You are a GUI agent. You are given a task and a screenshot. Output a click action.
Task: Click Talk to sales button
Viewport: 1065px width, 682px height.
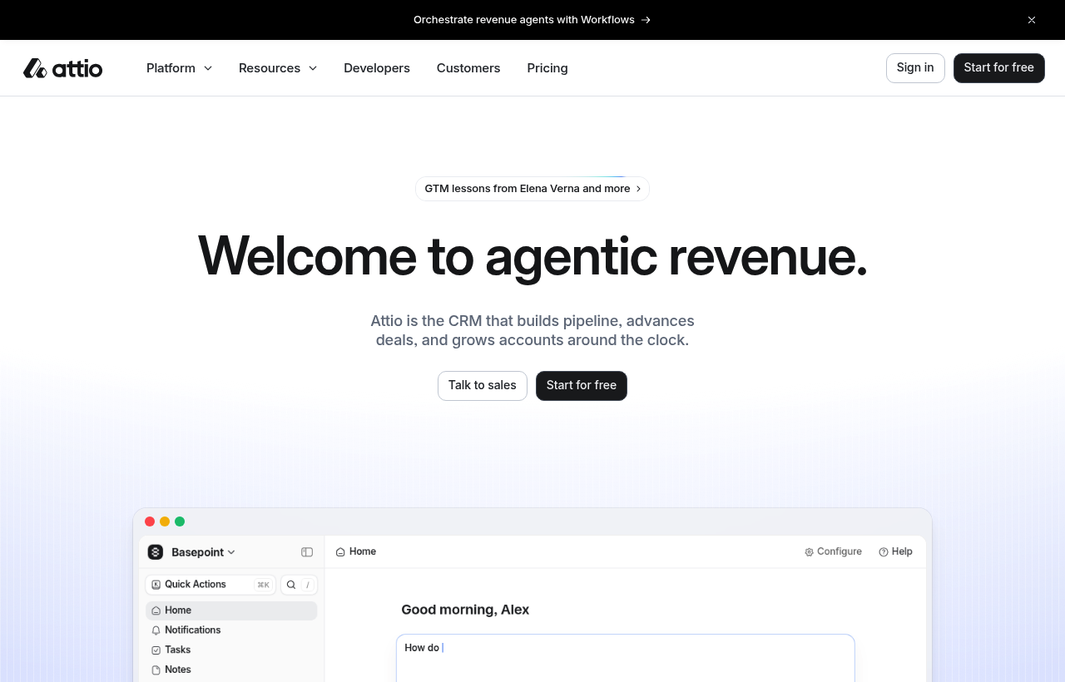(x=483, y=386)
